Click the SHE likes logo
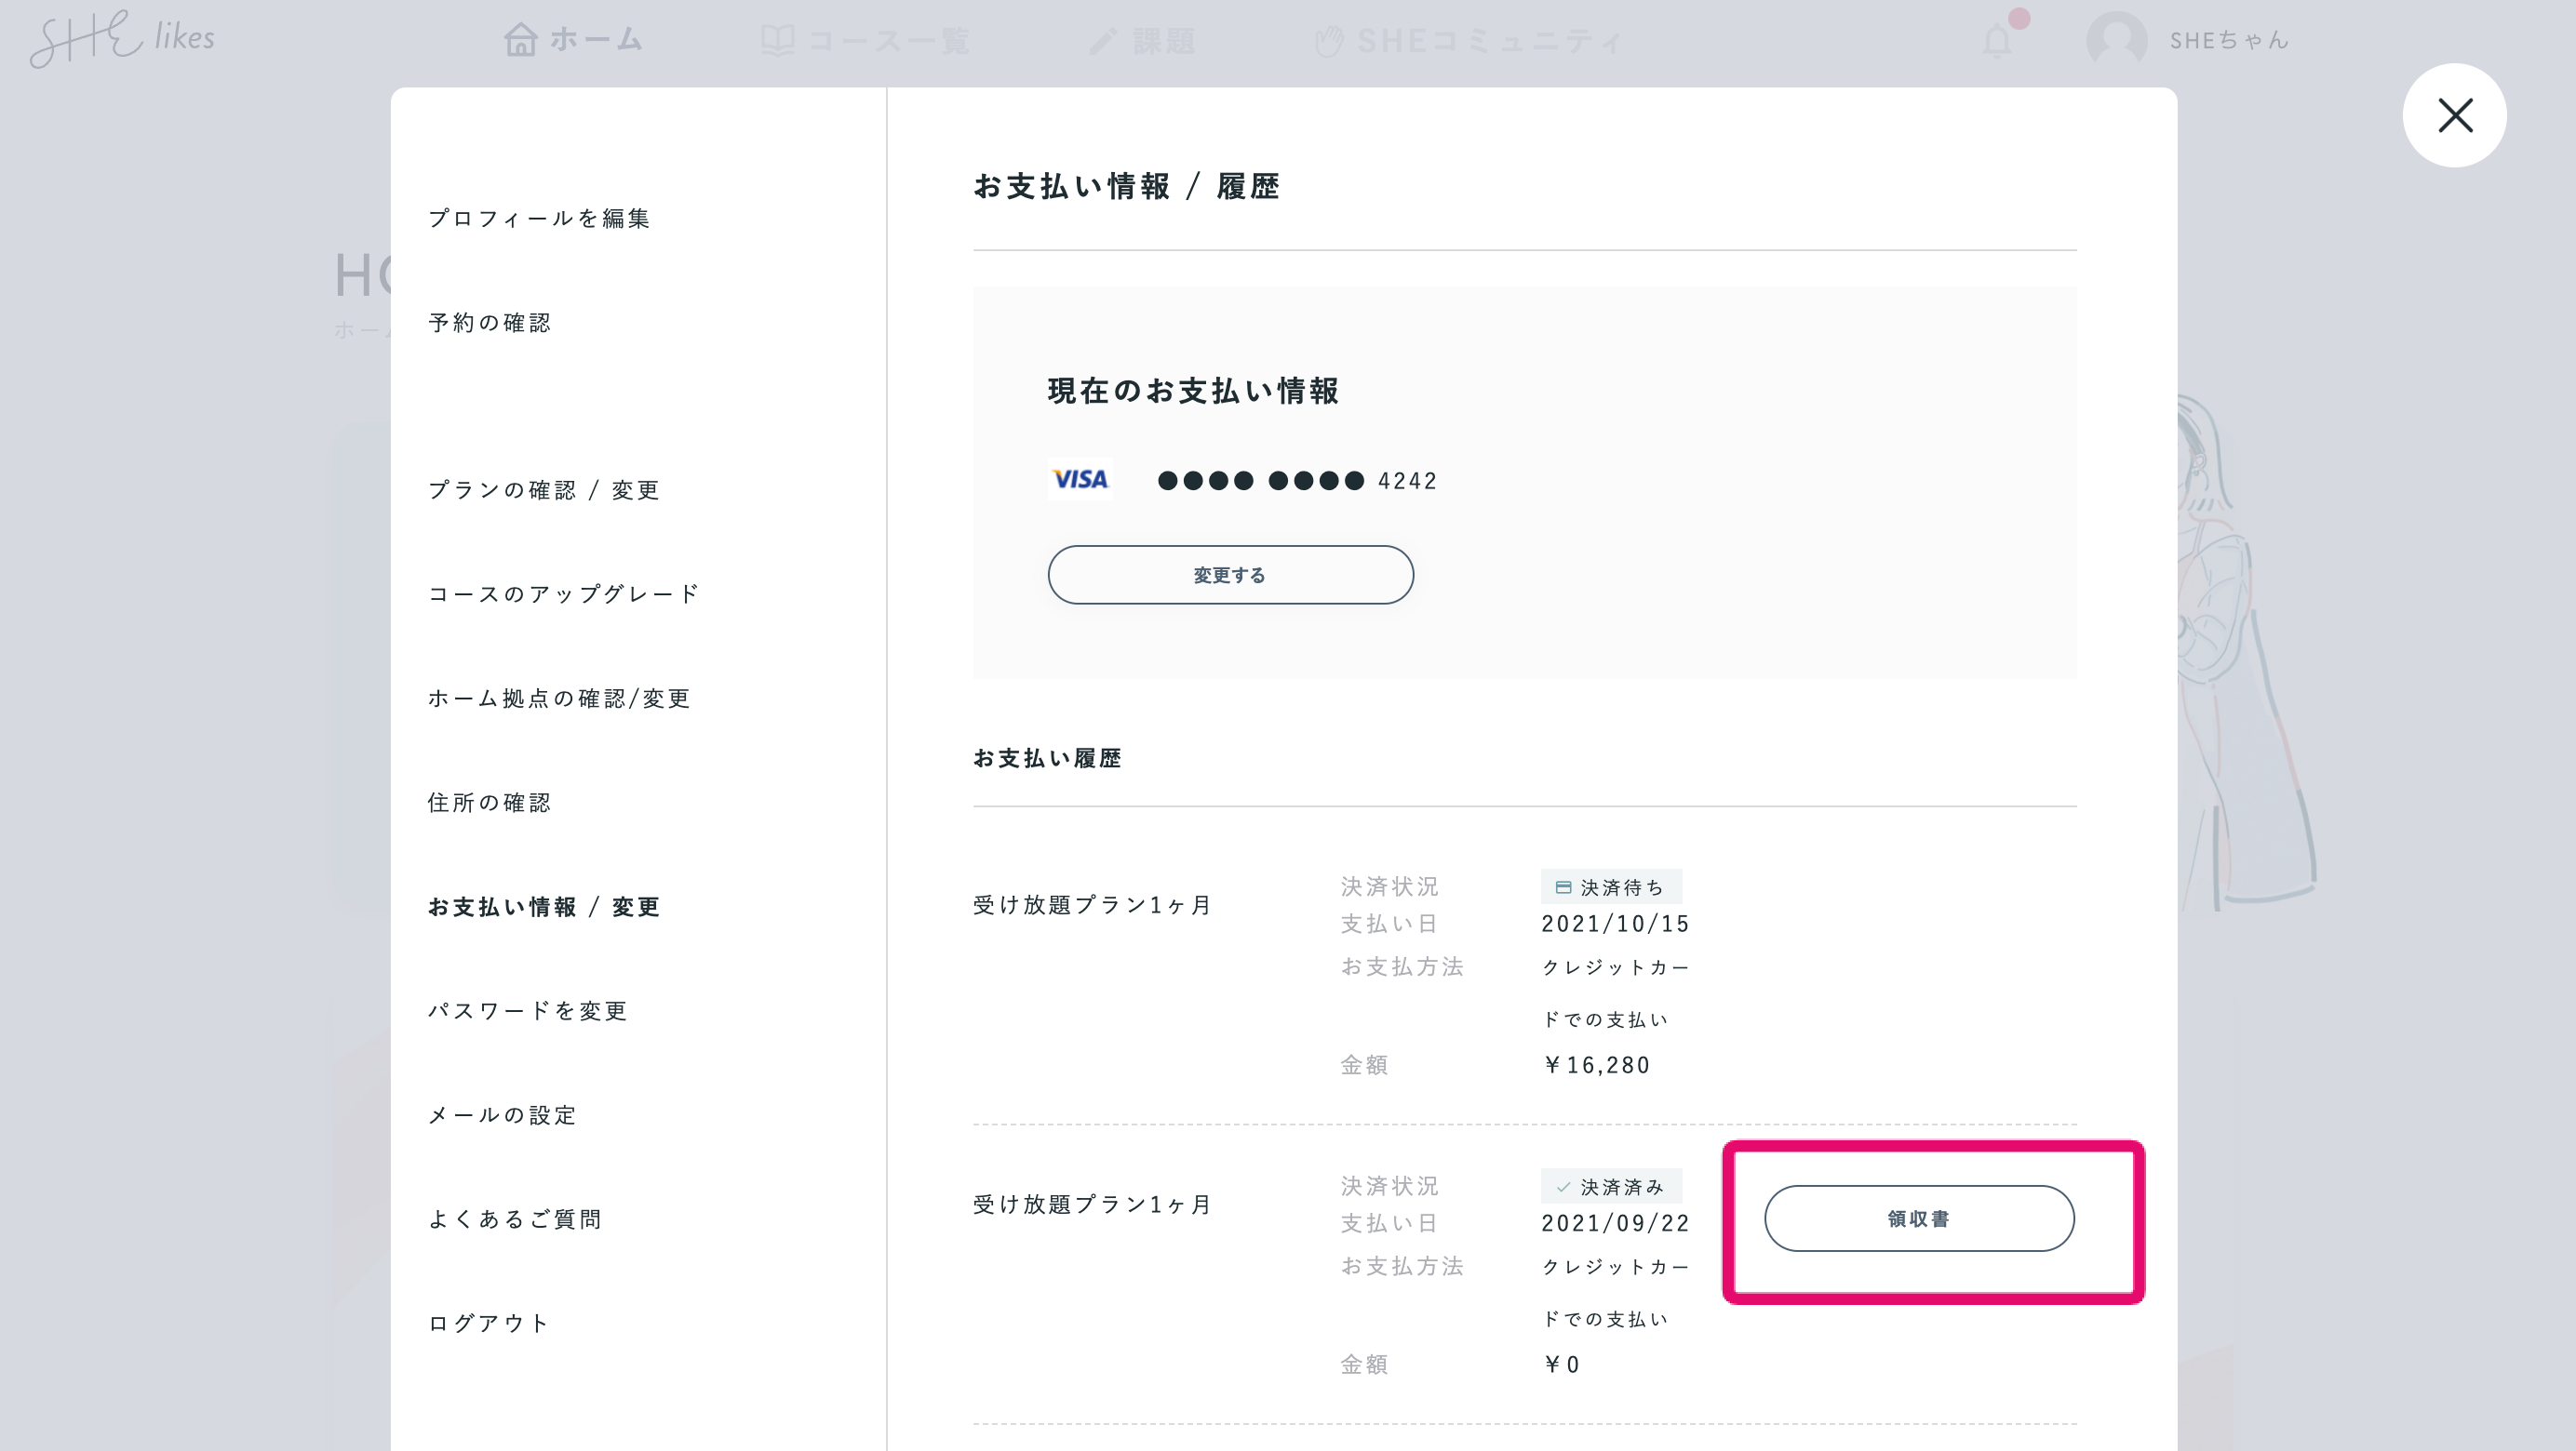The height and width of the screenshot is (1451, 2576). 122,39
